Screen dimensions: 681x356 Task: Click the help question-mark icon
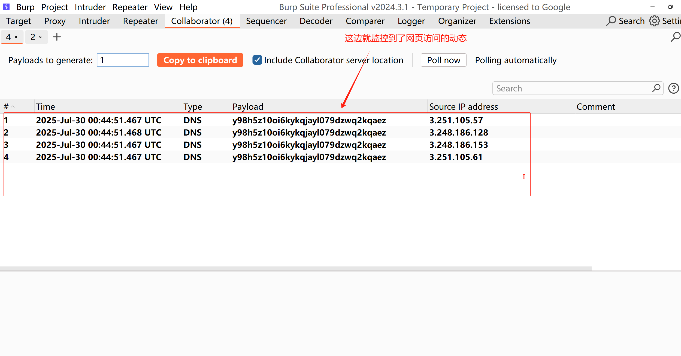point(673,88)
